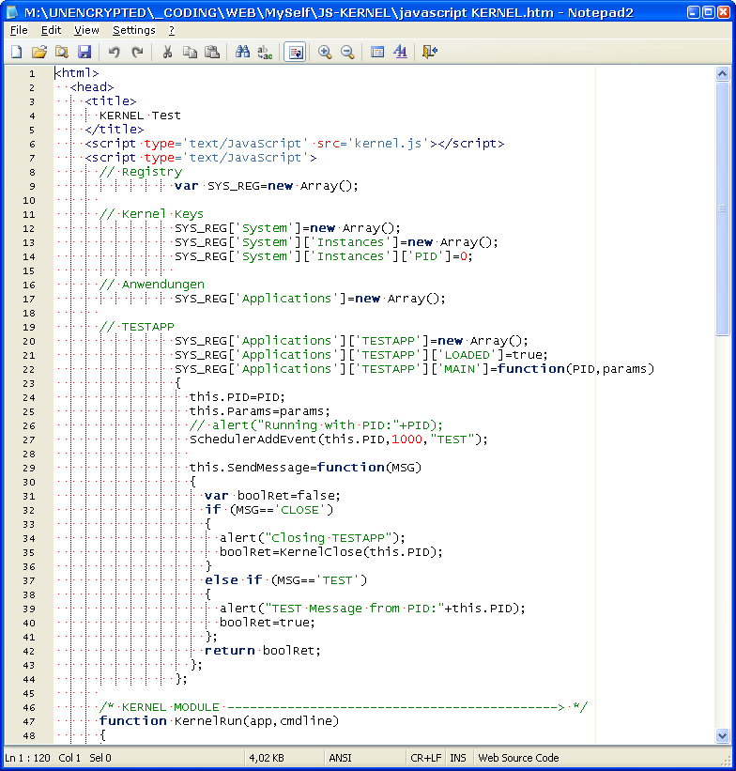Paste clipboard with toolbar icon
Viewport: 736px width, 771px height.
212,53
